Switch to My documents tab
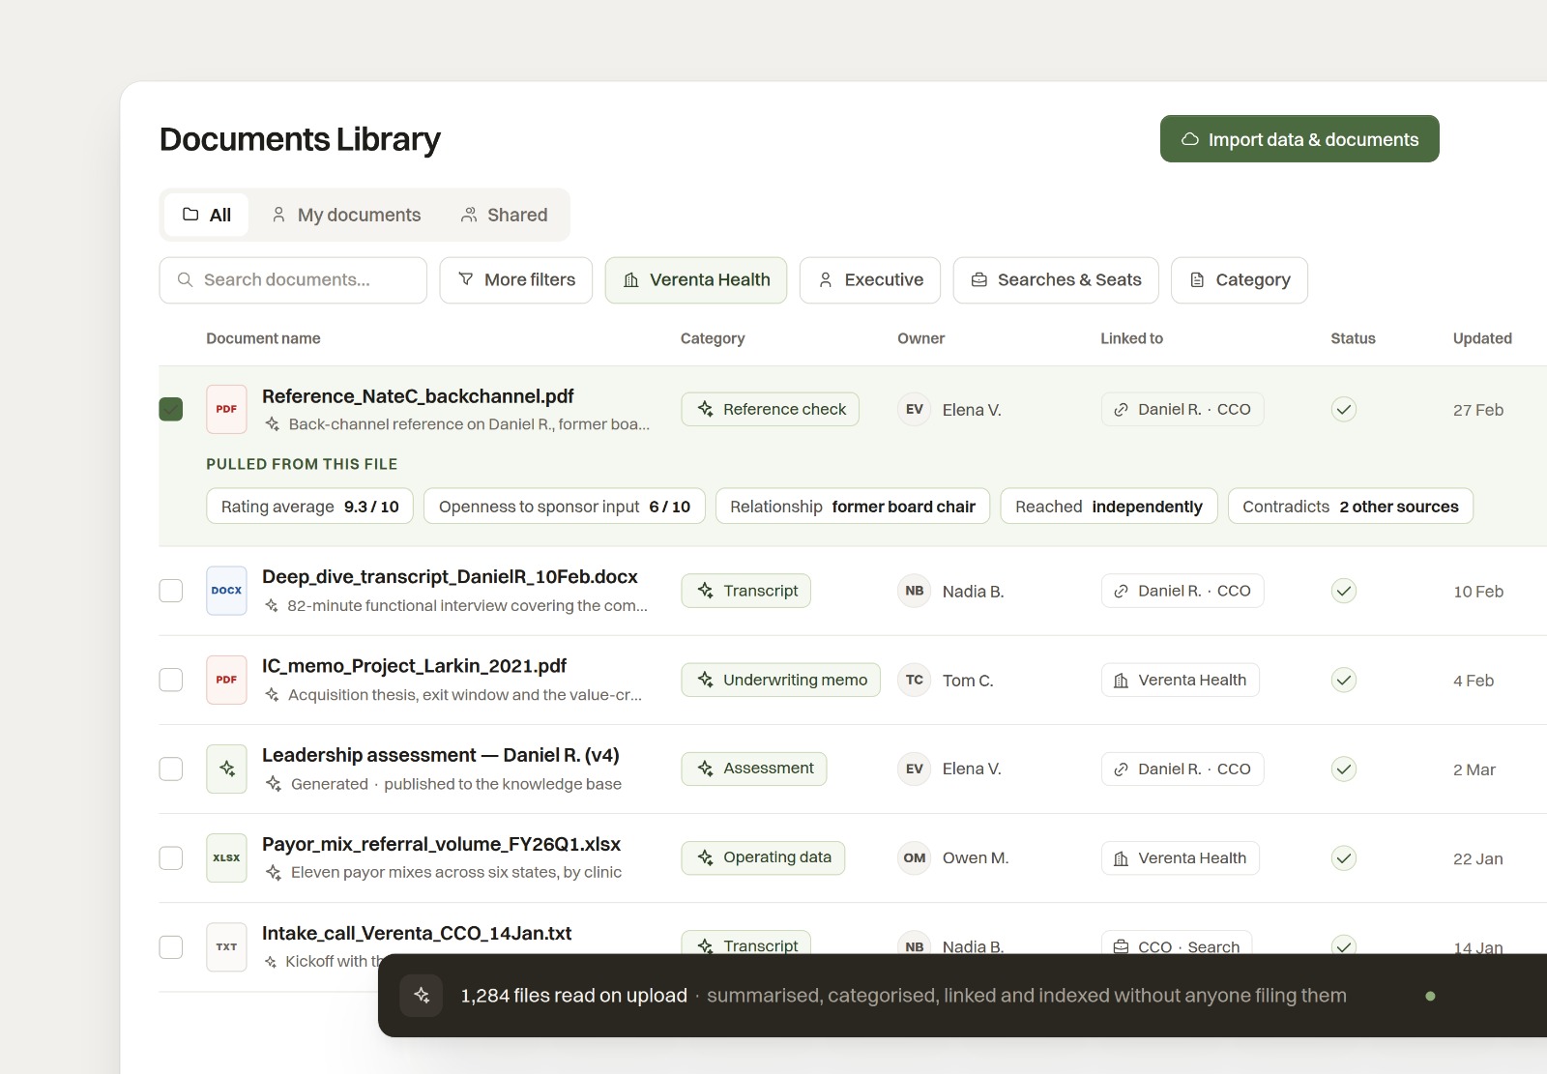This screenshot has height=1074, width=1547. click(x=346, y=215)
